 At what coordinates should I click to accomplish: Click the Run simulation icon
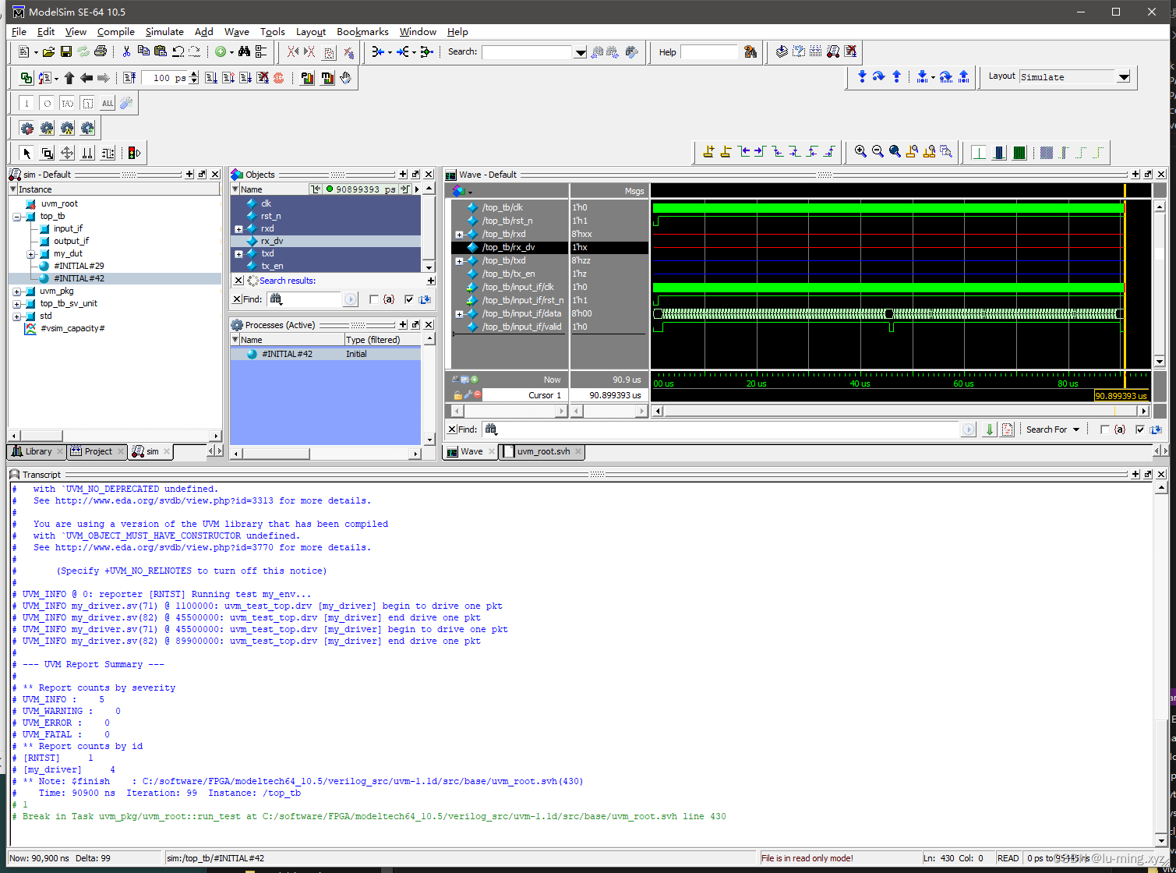tap(210, 78)
